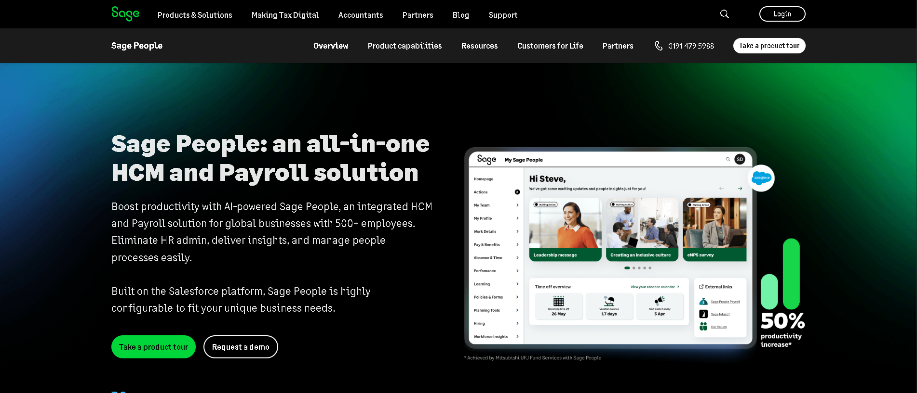Open Making Tax Digital menu

pos(285,15)
